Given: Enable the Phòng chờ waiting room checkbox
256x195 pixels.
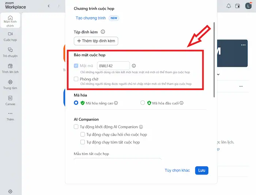Looking at the screenshot, I should (x=76, y=79).
